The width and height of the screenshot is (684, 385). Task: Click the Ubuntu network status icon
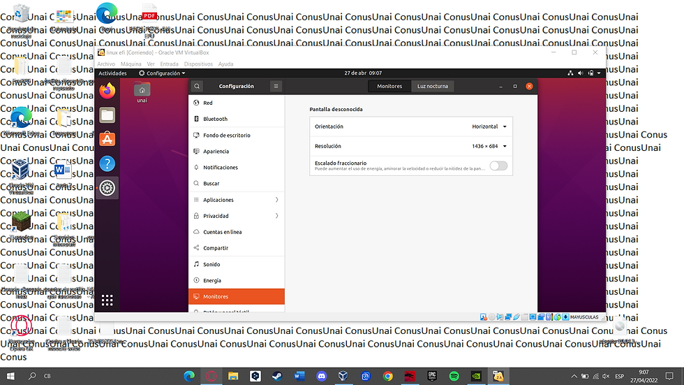tap(570, 73)
